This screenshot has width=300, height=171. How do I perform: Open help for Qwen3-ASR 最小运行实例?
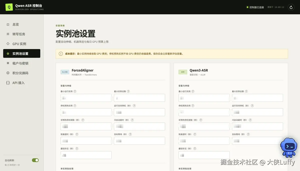click(x=193, y=91)
